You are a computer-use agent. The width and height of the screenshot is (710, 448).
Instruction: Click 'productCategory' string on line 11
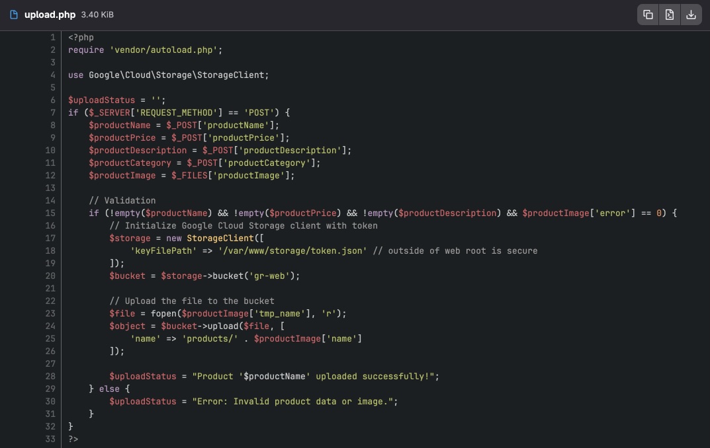267,163
